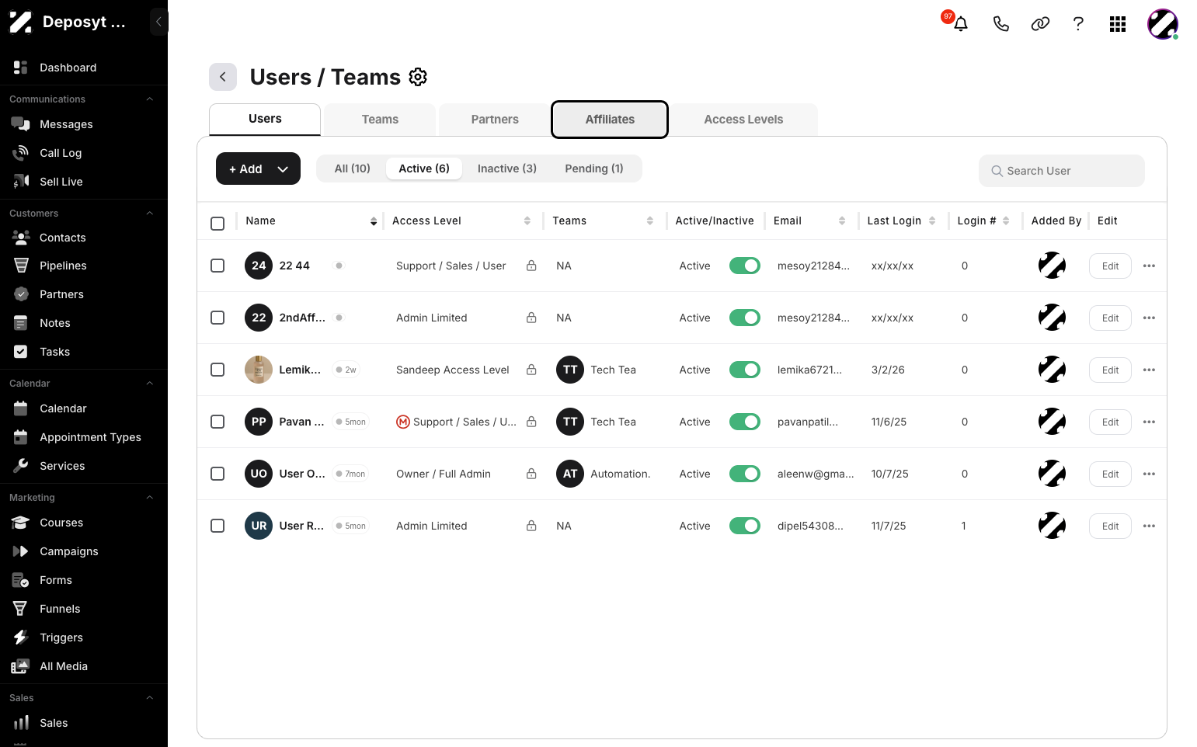Switch to the Teams tab
Image resolution: width=1197 pixels, height=747 pixels.
380,120
